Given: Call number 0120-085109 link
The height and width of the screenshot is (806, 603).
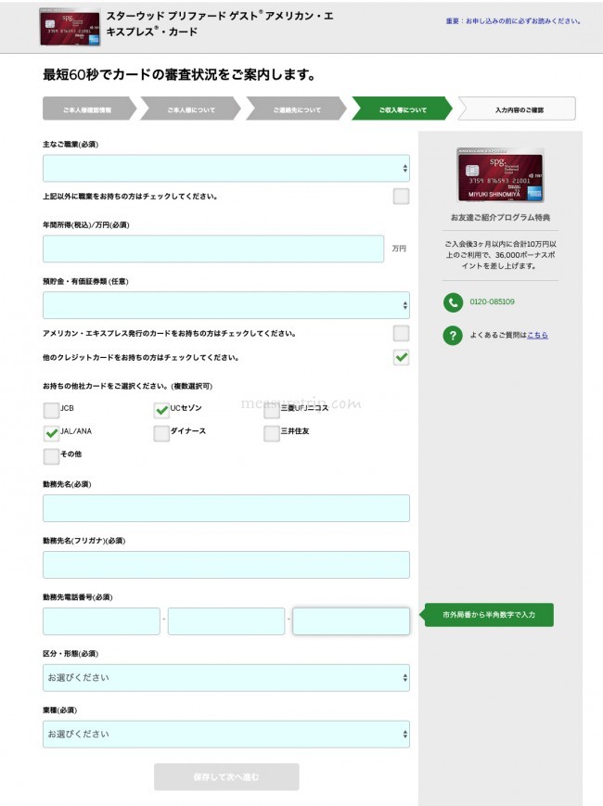Looking at the screenshot, I should [x=492, y=301].
